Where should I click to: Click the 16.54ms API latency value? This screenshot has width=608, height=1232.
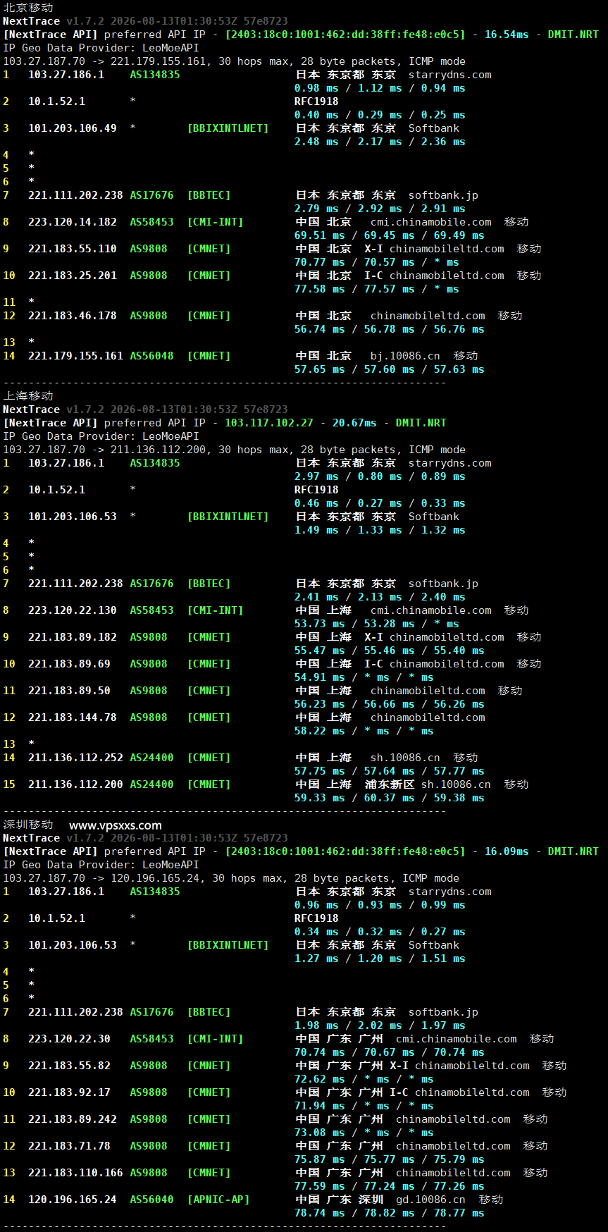coord(507,34)
